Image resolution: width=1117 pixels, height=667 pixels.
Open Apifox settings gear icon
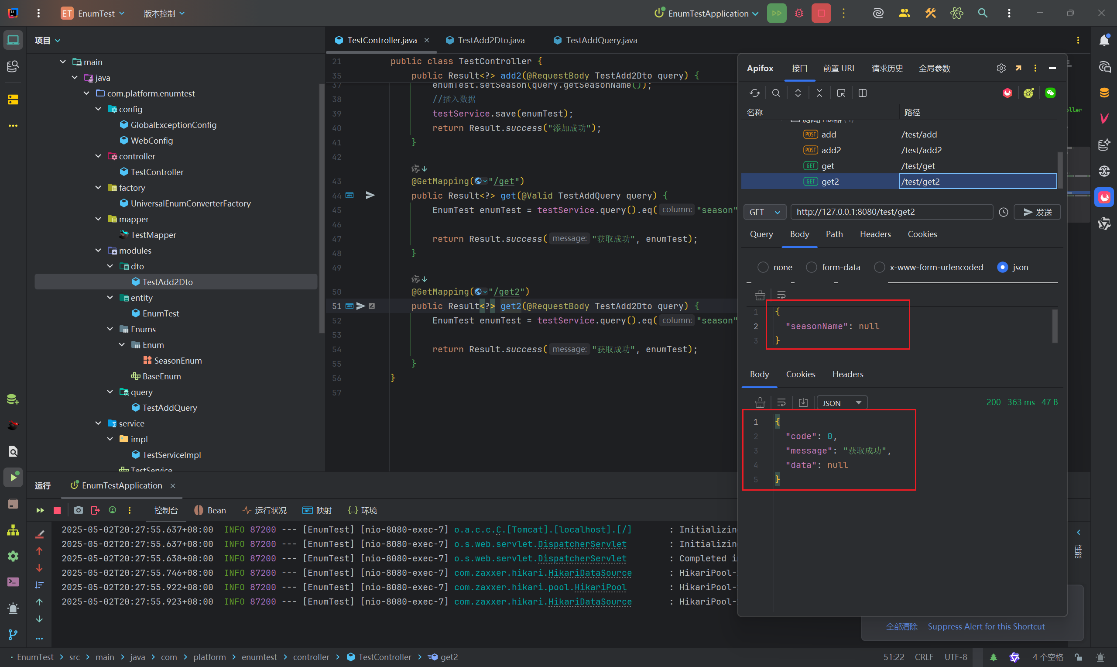1001,69
